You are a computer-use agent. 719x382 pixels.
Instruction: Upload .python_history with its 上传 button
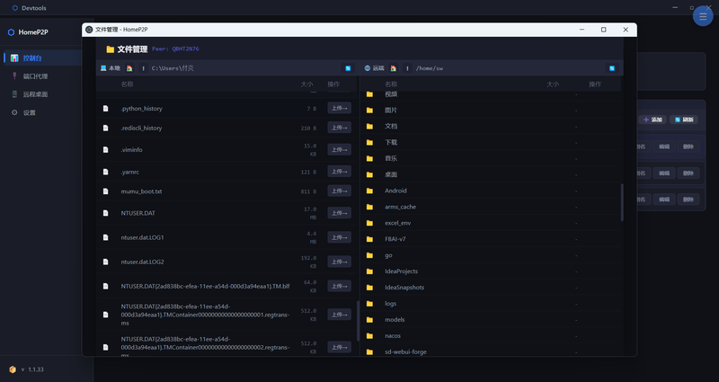pos(340,108)
